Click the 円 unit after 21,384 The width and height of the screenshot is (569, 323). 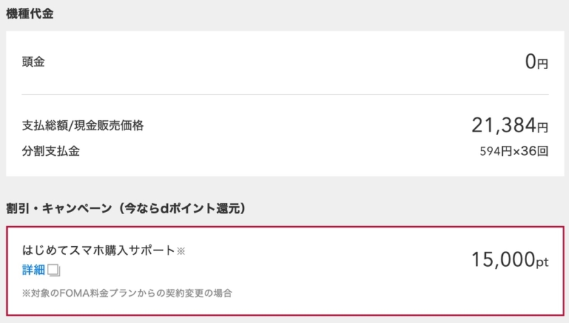click(543, 127)
